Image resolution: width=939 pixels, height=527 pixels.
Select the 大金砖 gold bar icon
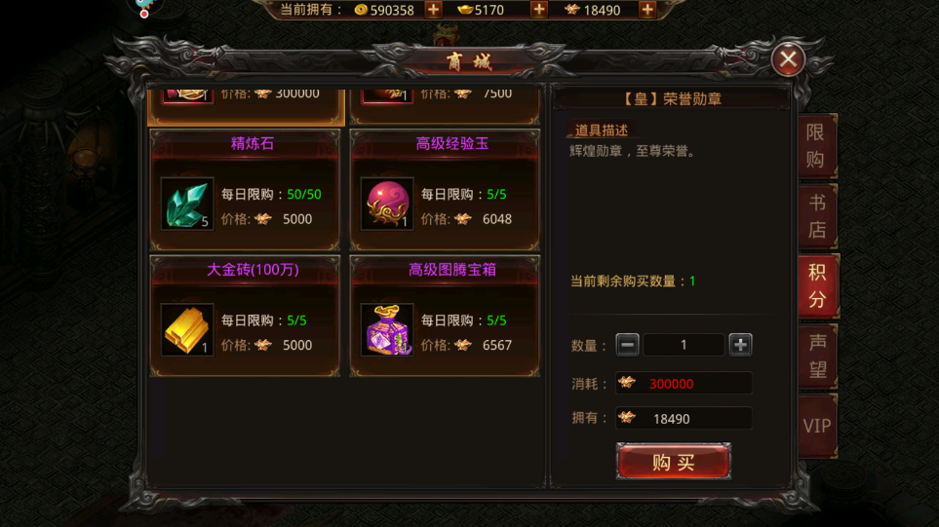click(187, 329)
